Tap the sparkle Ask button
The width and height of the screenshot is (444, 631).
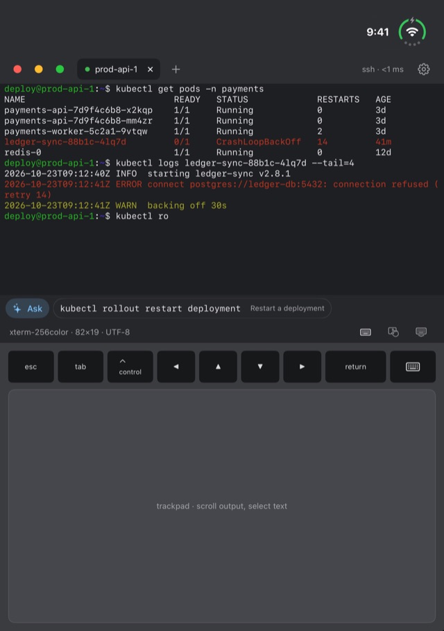point(27,308)
